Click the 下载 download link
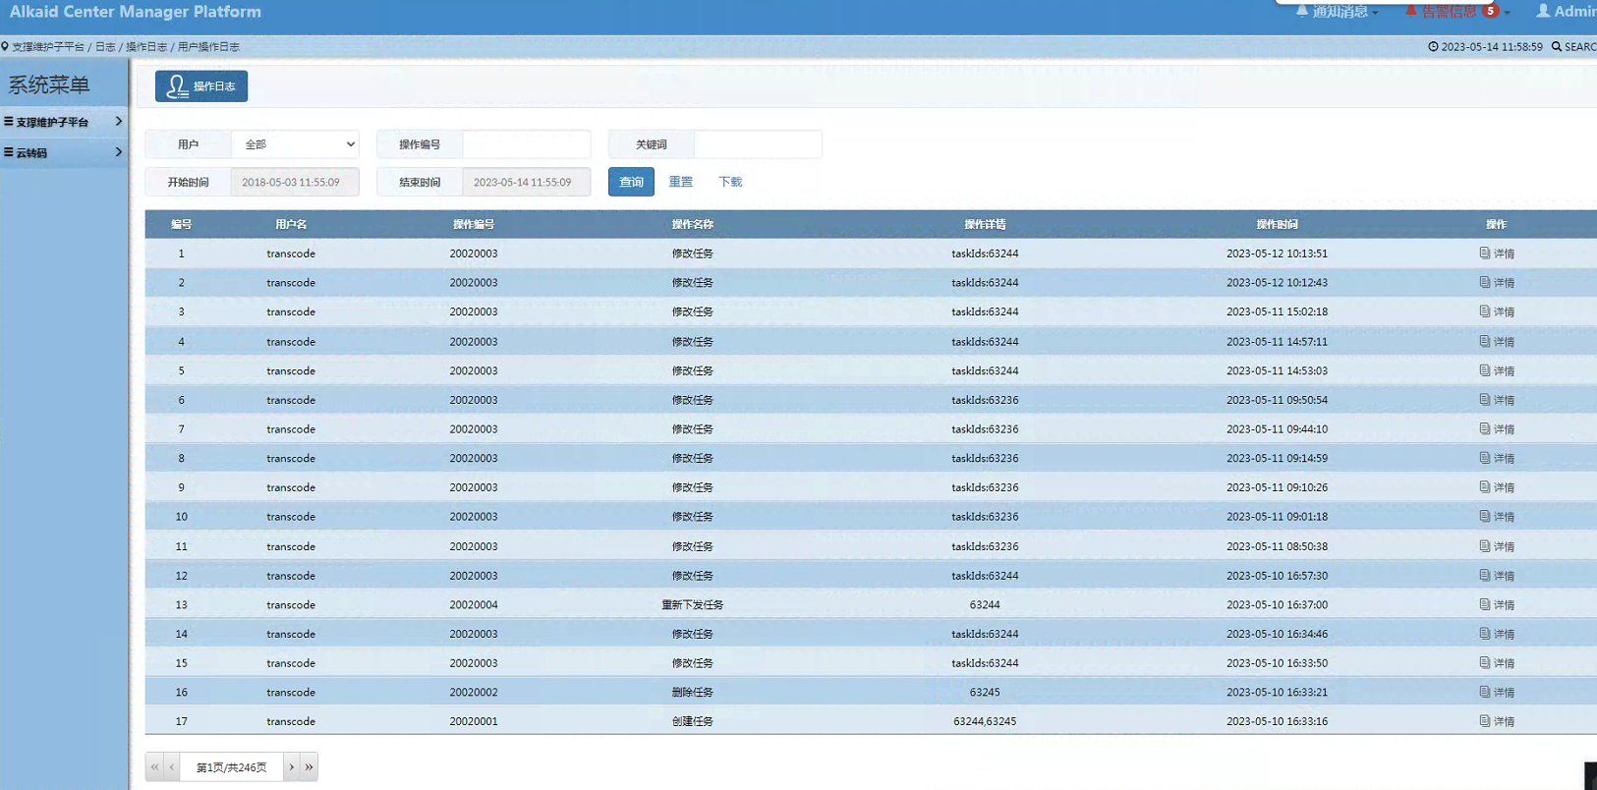1597x790 pixels. 730,182
